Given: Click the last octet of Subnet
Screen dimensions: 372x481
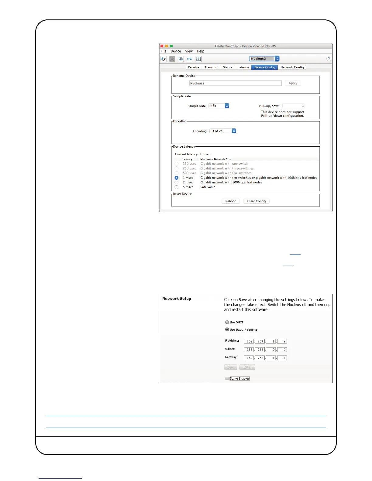Looking at the screenshot, I should 282,350.
